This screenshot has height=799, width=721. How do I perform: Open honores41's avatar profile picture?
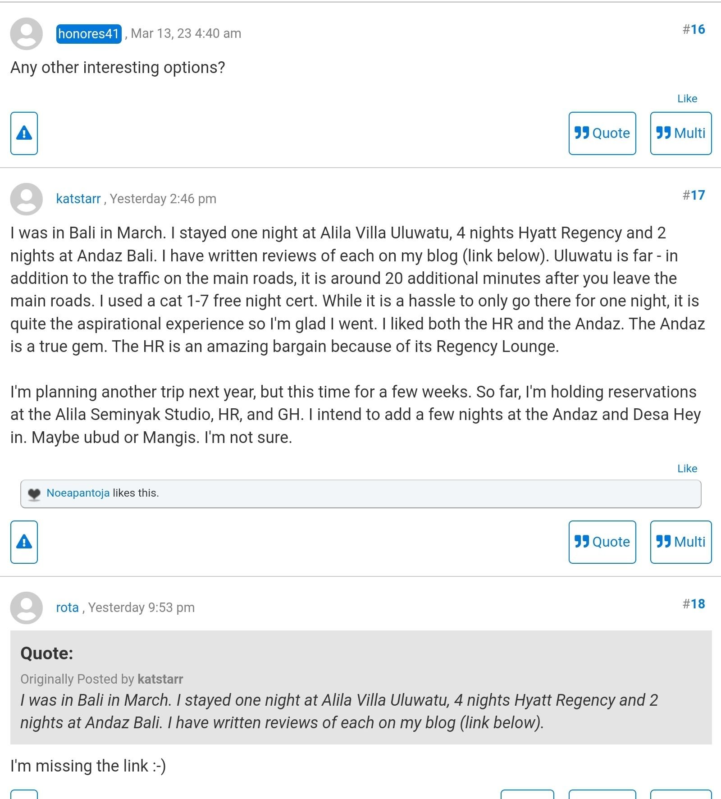tap(27, 34)
